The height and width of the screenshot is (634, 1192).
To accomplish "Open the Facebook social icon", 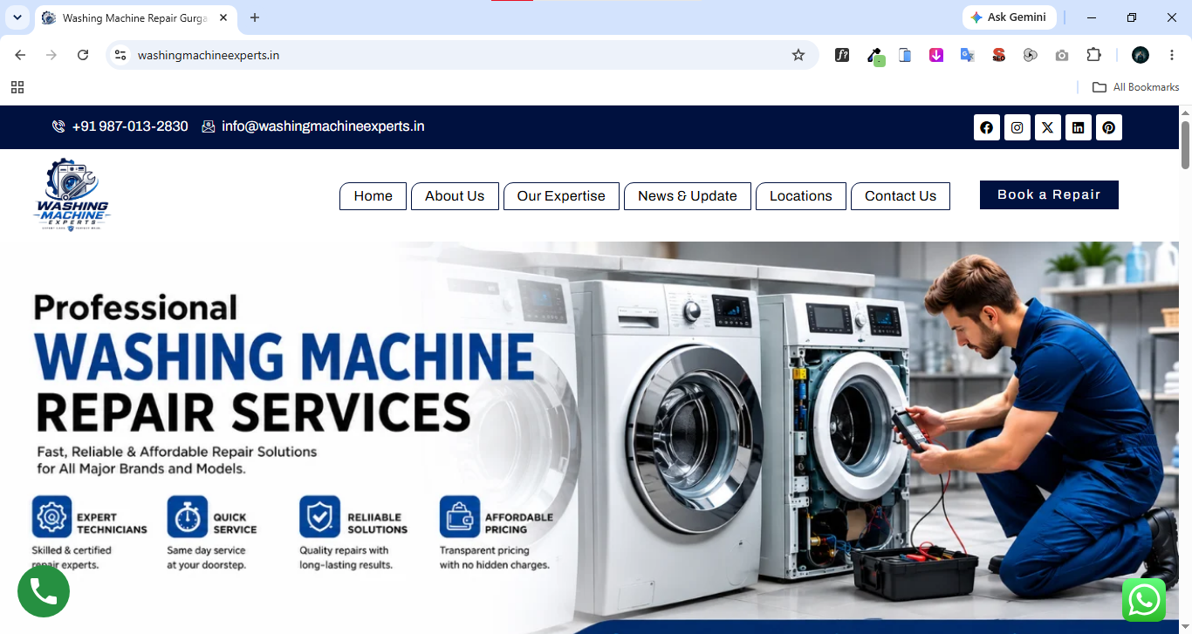I will (x=986, y=127).
